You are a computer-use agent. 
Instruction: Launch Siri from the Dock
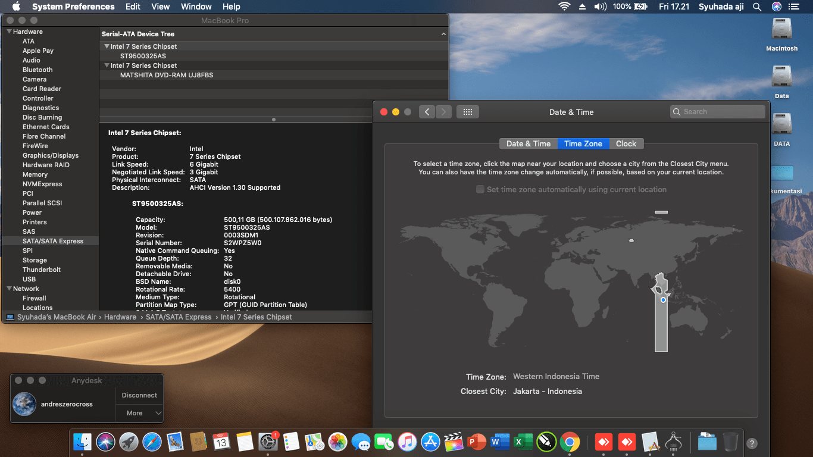coord(105,442)
